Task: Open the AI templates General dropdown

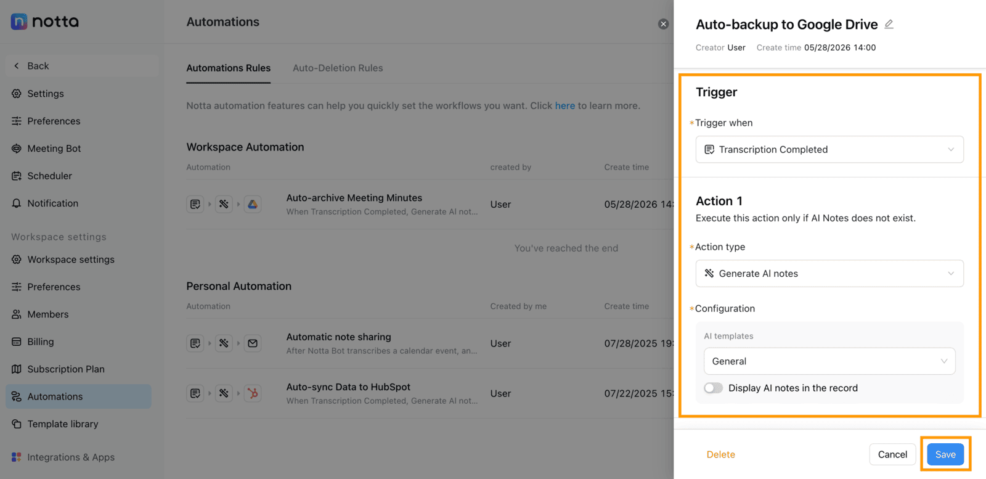Action: tap(829, 361)
